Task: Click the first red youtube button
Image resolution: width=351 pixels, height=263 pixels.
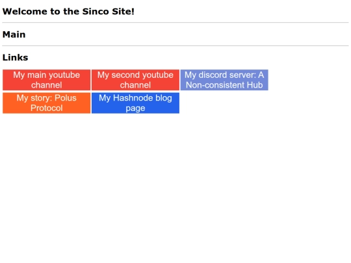Action: 46,80
